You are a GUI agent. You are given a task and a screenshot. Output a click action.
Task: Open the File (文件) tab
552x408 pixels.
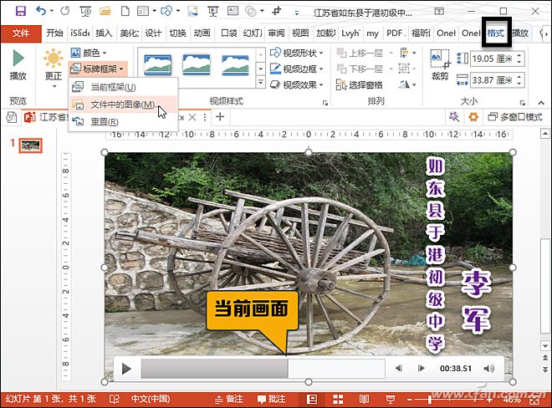tap(20, 33)
